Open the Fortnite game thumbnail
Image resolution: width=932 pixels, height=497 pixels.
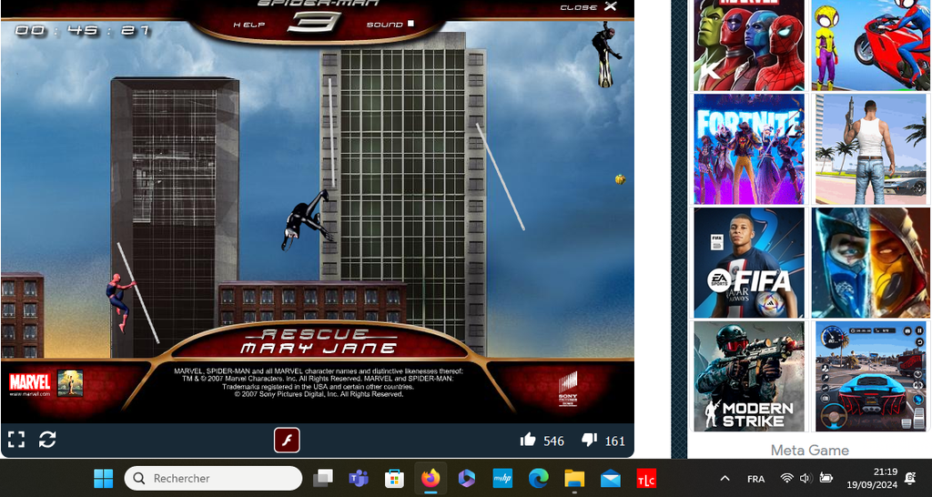point(748,149)
